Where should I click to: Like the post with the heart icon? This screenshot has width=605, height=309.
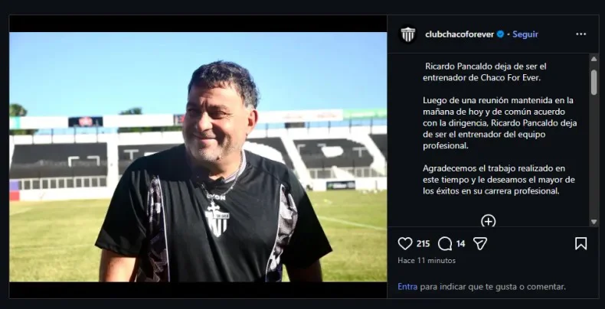(x=405, y=243)
